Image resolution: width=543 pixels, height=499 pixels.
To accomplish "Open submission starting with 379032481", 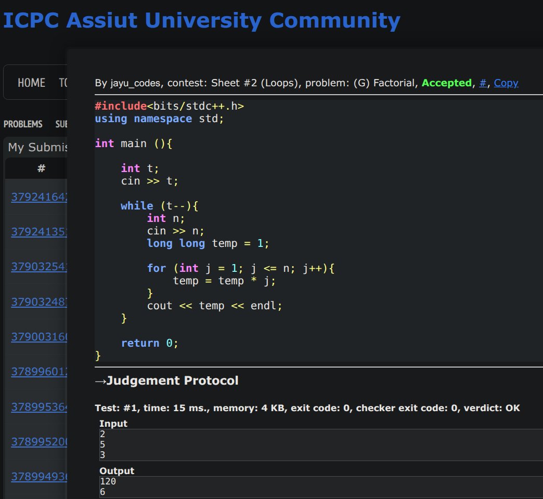I will tap(39, 302).
